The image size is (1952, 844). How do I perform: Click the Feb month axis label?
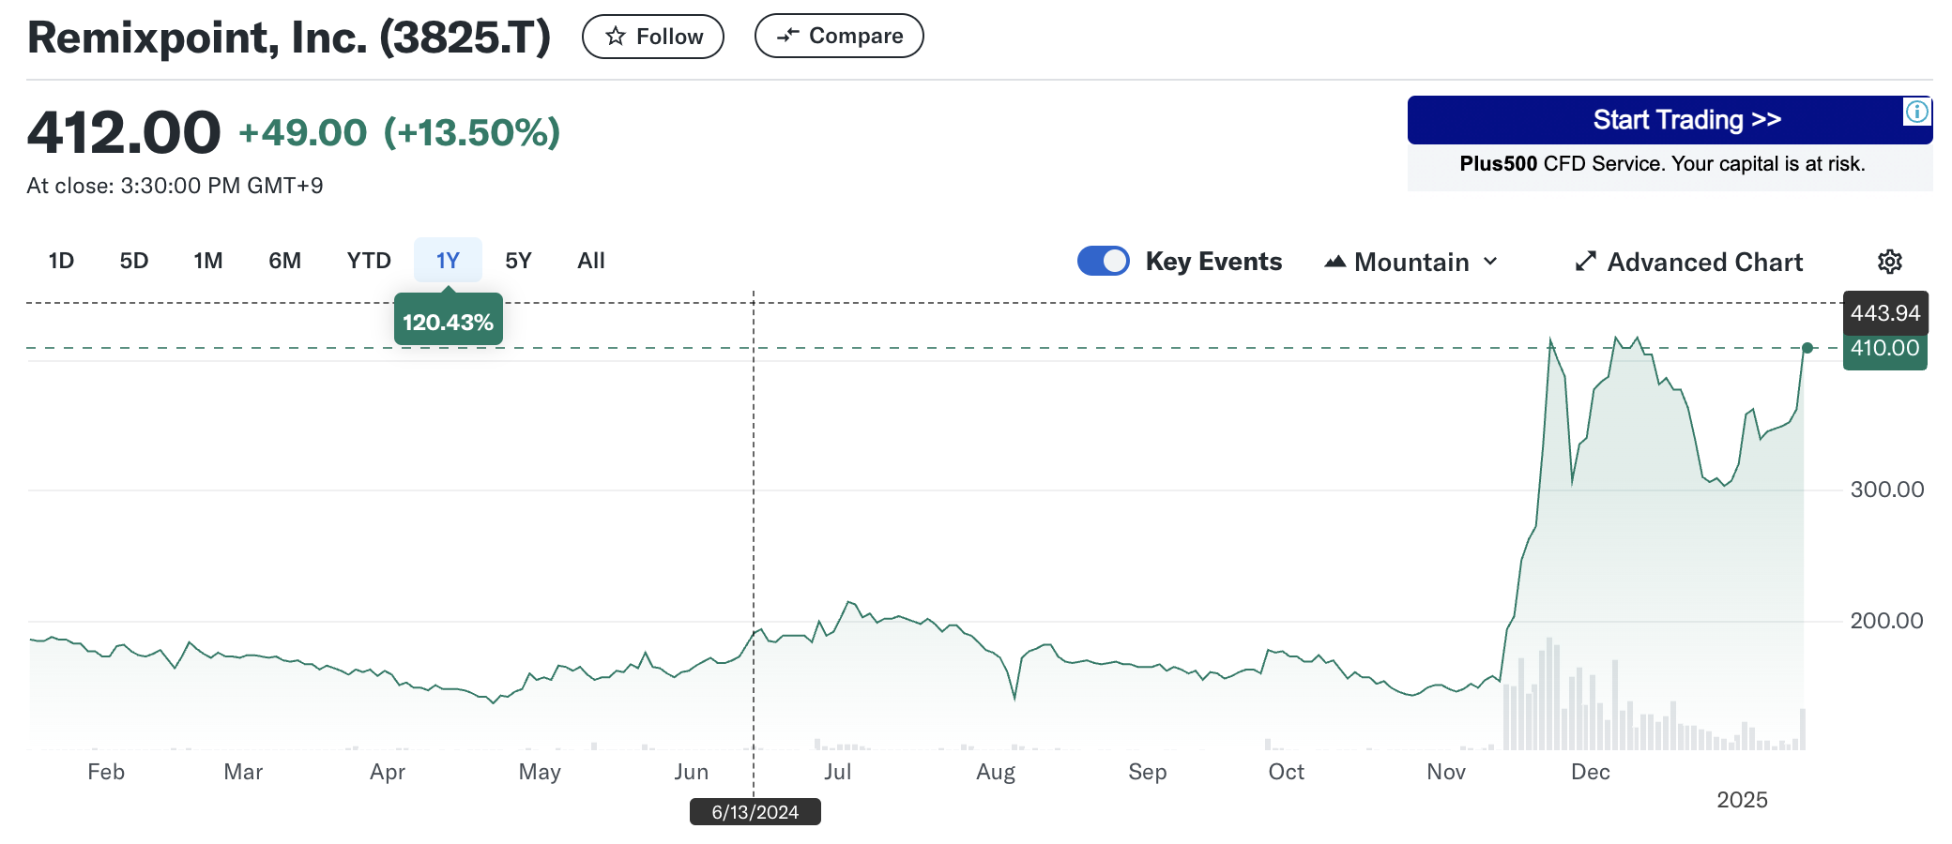click(106, 772)
